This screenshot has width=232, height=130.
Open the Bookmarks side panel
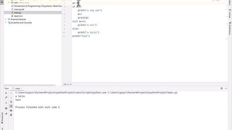tap(2, 118)
